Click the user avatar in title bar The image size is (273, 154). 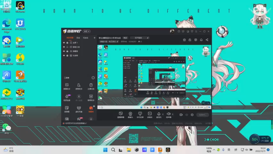coord(172,31)
